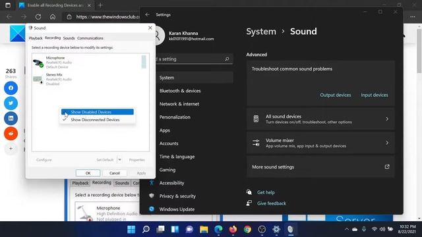Click Input devices troubleshoot link
This screenshot has height=237, width=422.
click(375, 95)
